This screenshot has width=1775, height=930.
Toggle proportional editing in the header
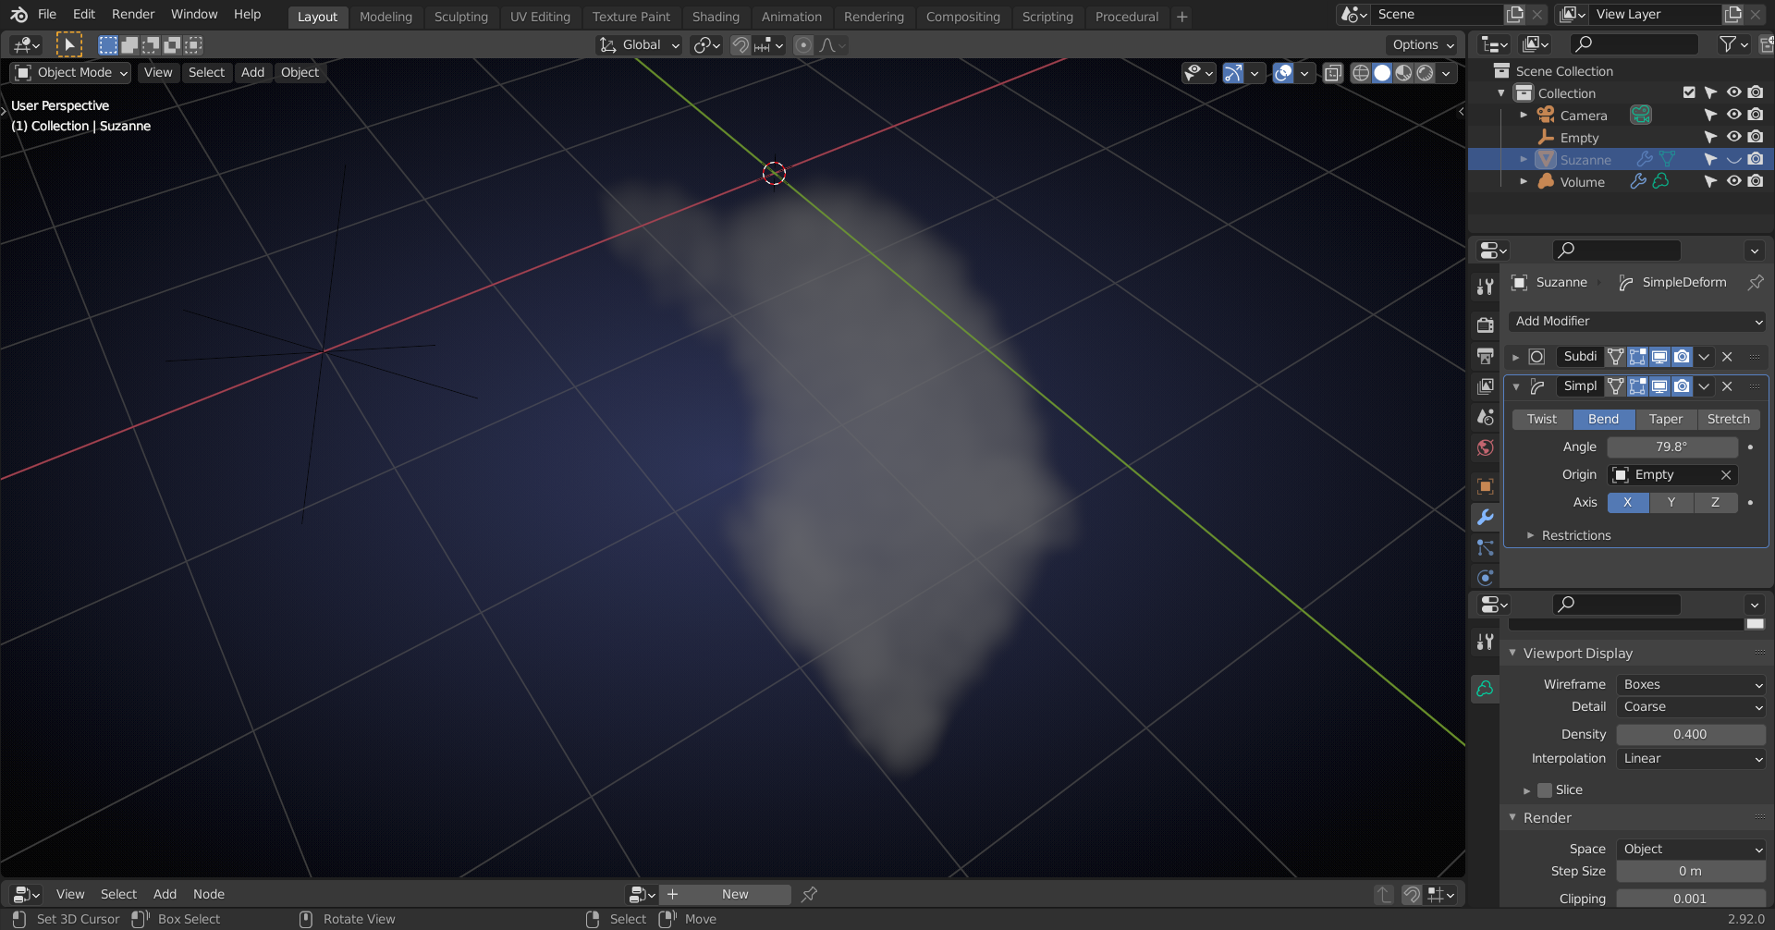pos(803,45)
